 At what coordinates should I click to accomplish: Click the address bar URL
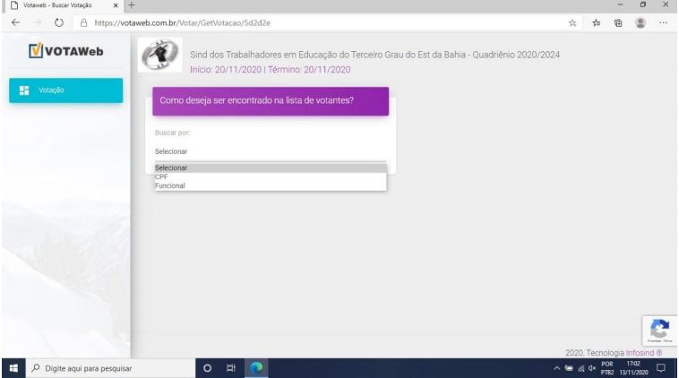(x=269, y=23)
